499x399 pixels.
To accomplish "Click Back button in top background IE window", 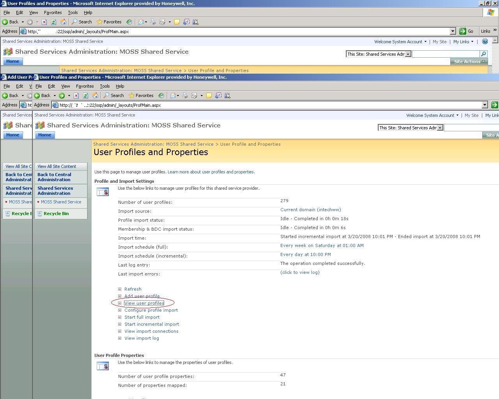I will (x=10, y=22).
